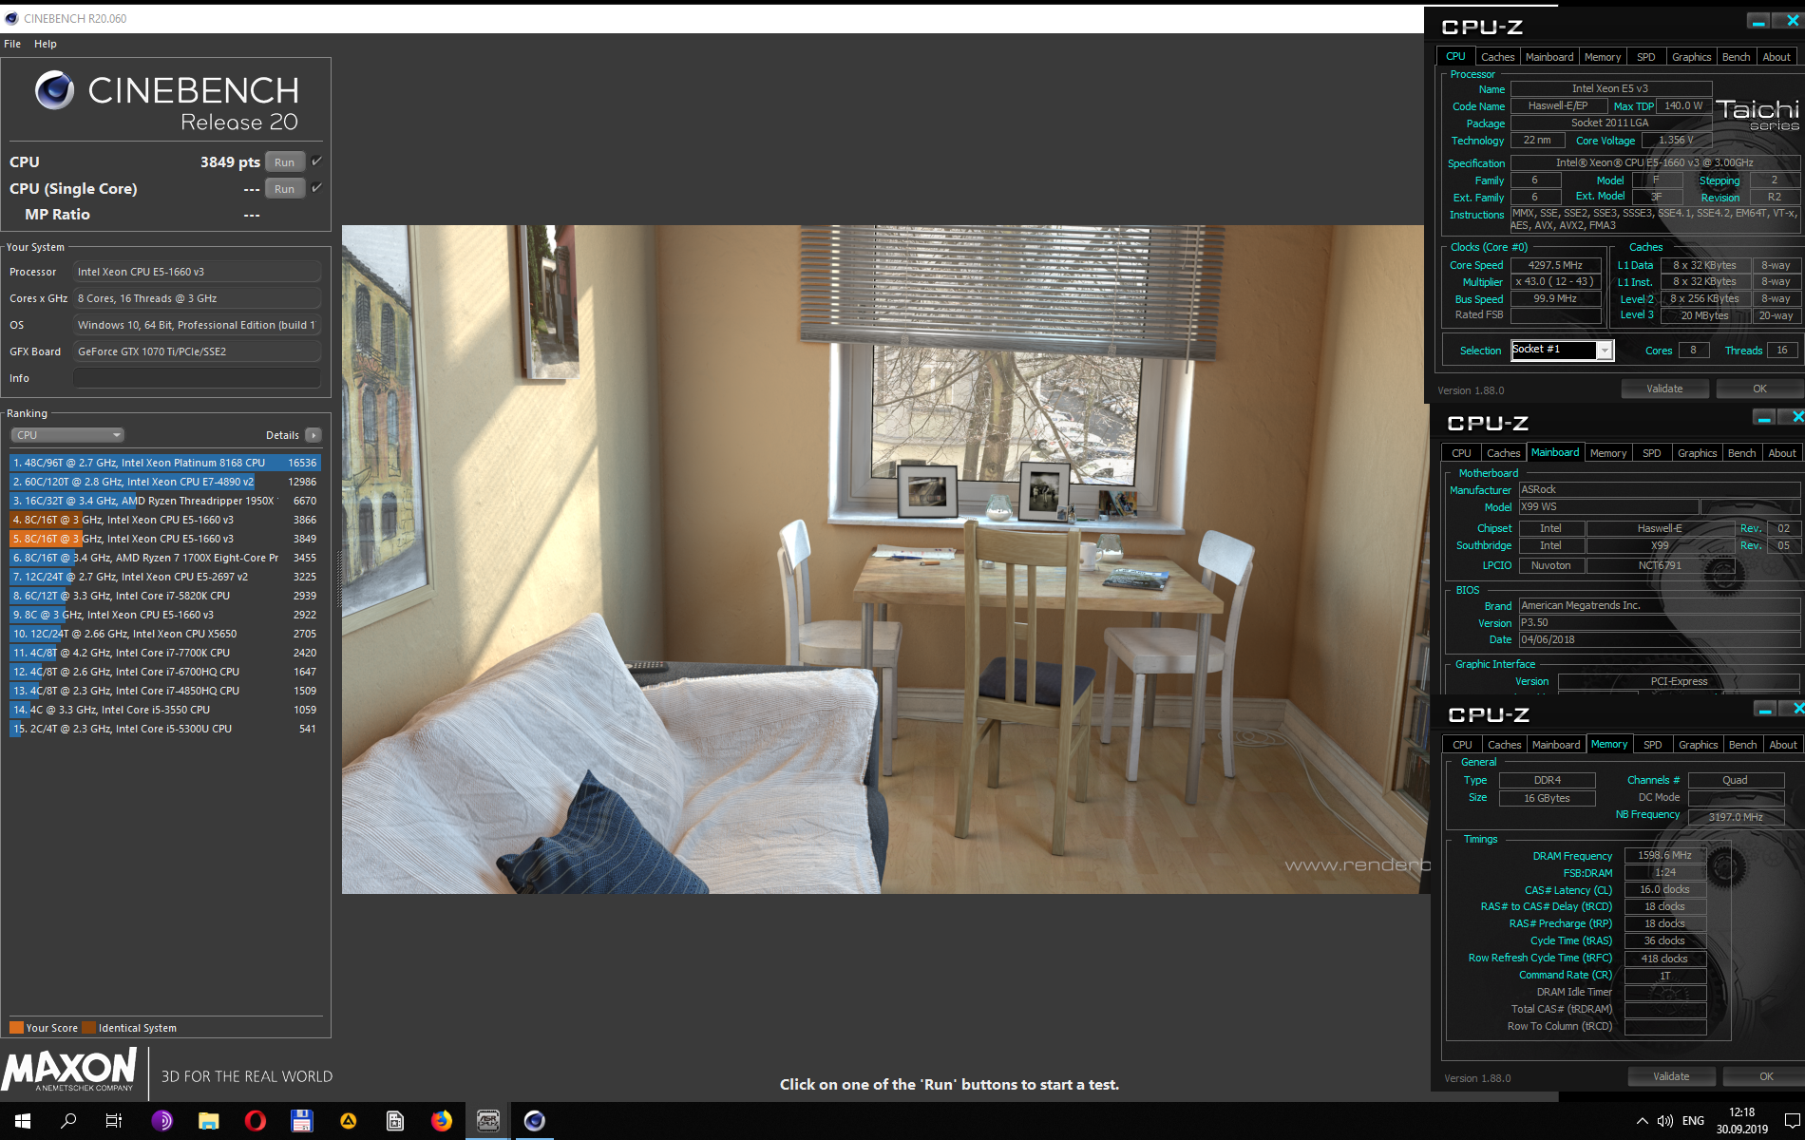Select ranking entry Xeon Platinum 8168

click(165, 463)
